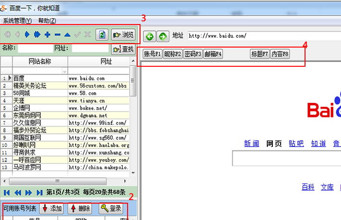Click the 浏览 browse button
341x220 pixels.
[x=123, y=35]
